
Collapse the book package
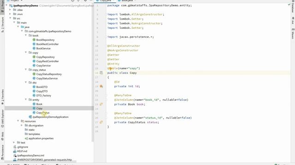click(26, 35)
